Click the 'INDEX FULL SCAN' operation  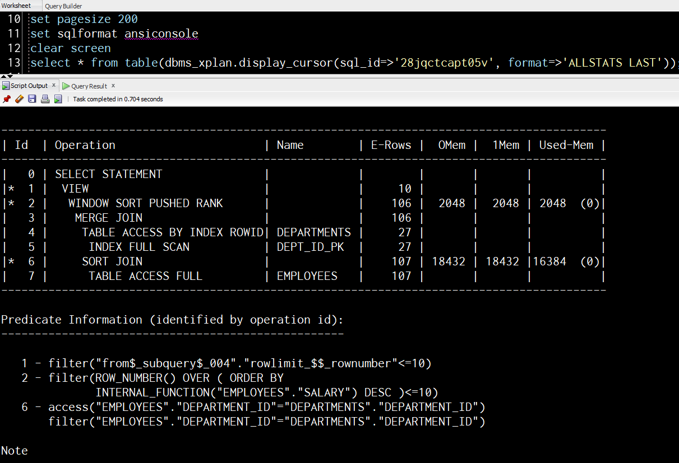[x=139, y=247]
